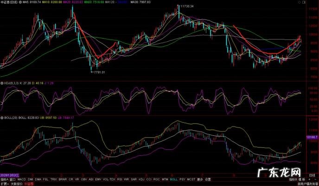Image resolution: width=319 pixels, height=186 pixels.
Task: Choose the VOL-TDX indicator
Action: click(x=109, y=179)
